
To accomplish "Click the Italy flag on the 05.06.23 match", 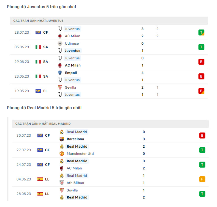I will pos(38,47).
